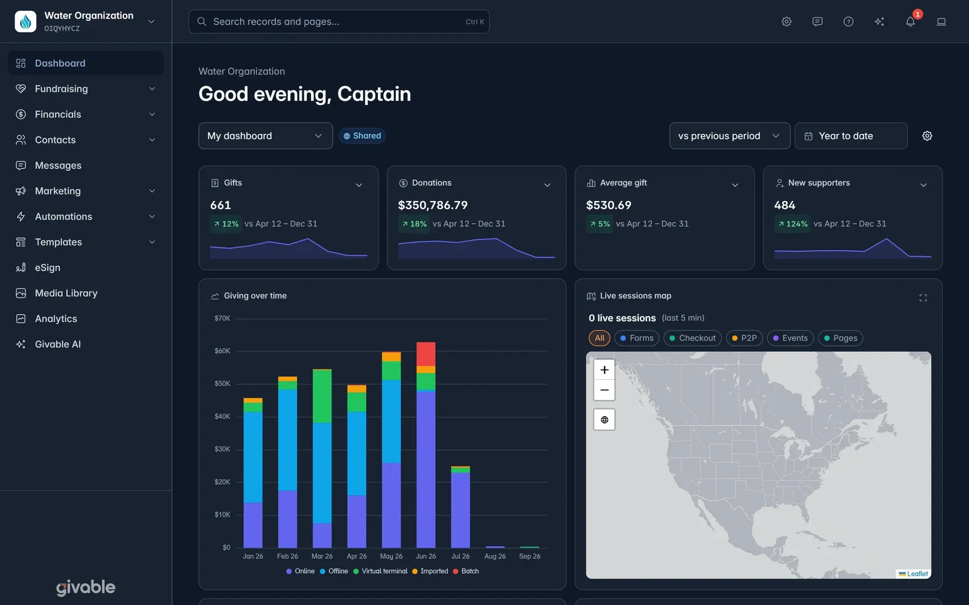Toggle the Online series in chart legend
The height and width of the screenshot is (605, 969).
tap(301, 571)
